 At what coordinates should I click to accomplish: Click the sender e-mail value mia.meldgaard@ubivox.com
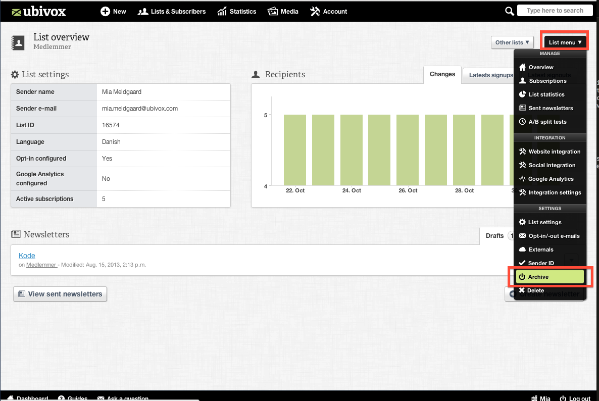tap(140, 109)
